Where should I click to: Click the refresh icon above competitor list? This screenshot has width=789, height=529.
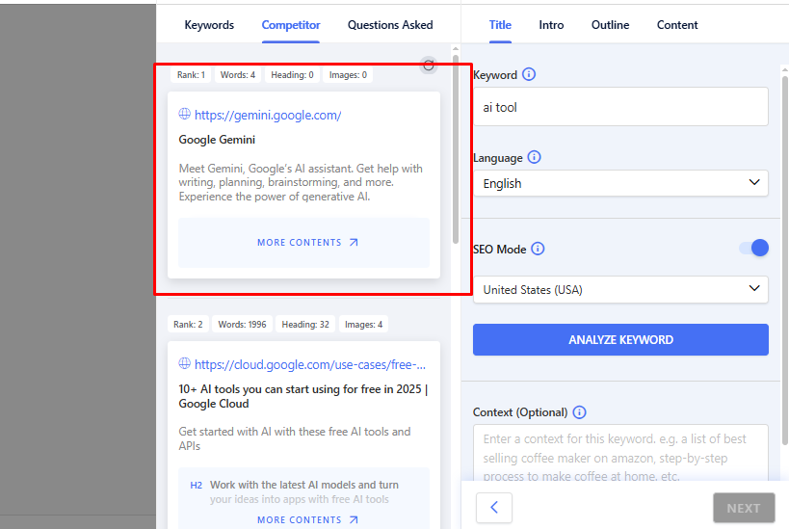[429, 66]
